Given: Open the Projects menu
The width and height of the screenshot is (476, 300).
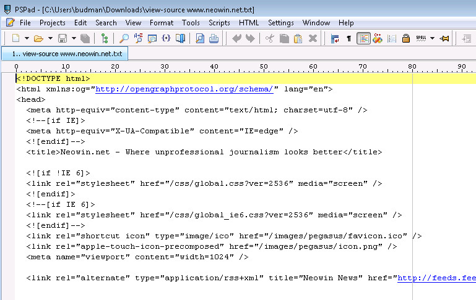Looking at the screenshot, I should pyautogui.click(x=53, y=23).
